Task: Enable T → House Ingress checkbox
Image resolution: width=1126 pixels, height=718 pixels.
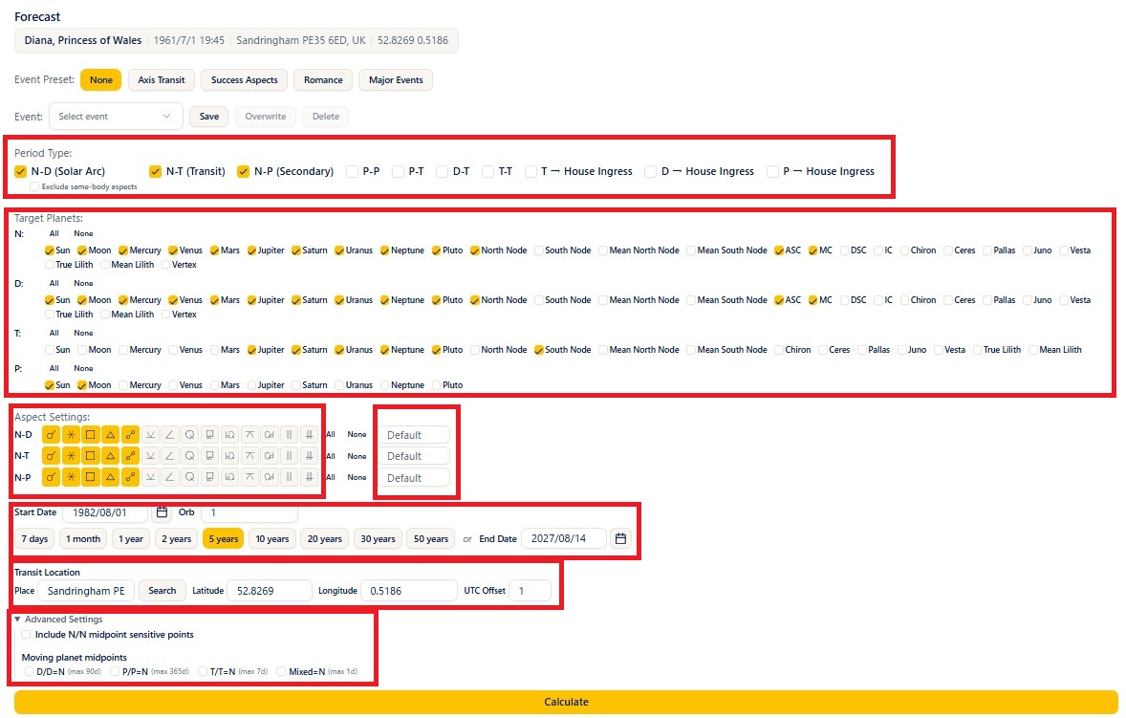Action: pyautogui.click(x=531, y=171)
